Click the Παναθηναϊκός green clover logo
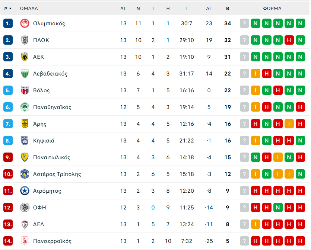Viewport: 311px width, 250px height. tap(25, 107)
